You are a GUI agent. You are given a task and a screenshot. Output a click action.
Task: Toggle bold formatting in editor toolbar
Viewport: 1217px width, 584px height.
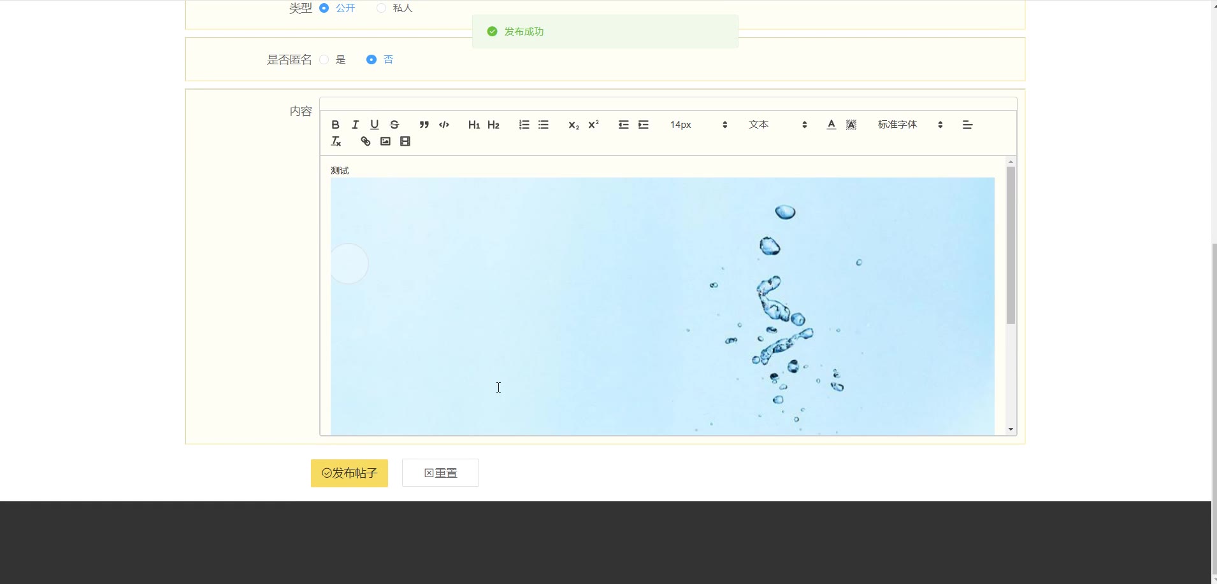pyautogui.click(x=335, y=125)
